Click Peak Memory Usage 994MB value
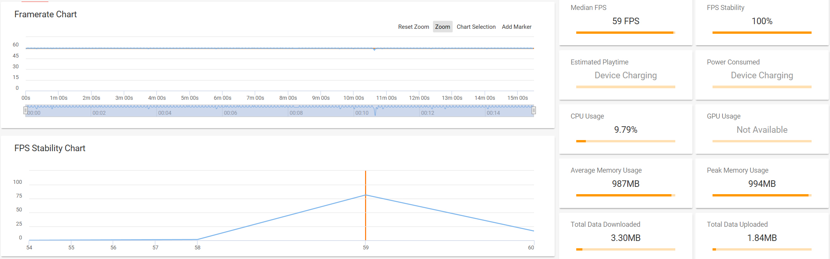 pyautogui.click(x=762, y=184)
